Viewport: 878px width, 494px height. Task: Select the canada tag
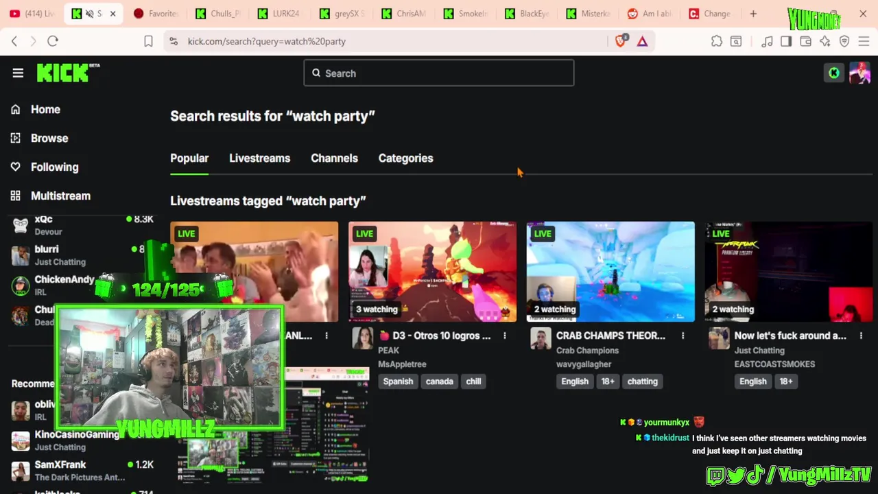[x=440, y=381]
